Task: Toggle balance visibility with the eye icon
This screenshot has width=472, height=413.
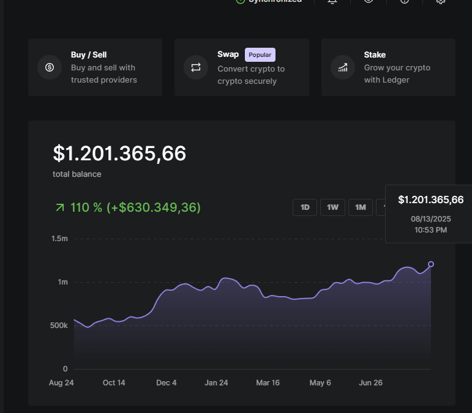Action: 369,2
